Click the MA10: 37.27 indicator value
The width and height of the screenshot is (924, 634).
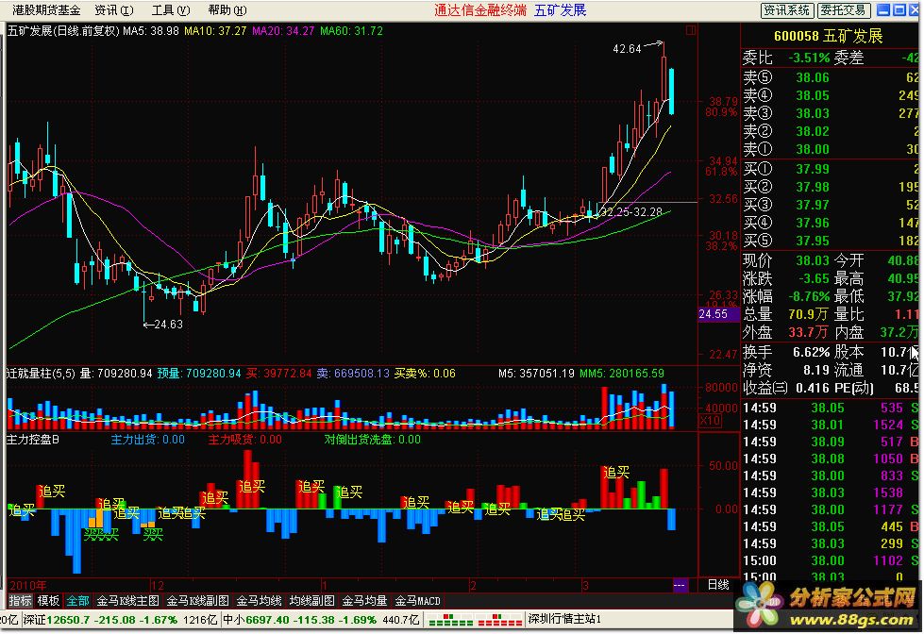pos(215,30)
